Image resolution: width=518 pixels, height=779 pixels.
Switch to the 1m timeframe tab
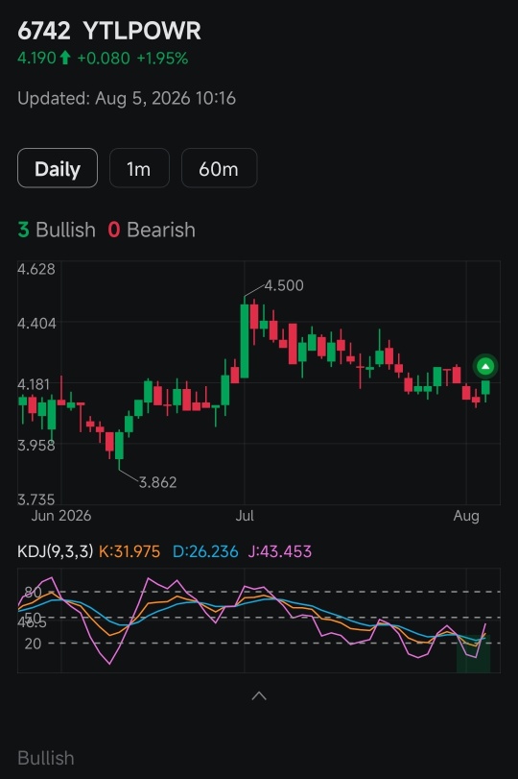pos(139,168)
